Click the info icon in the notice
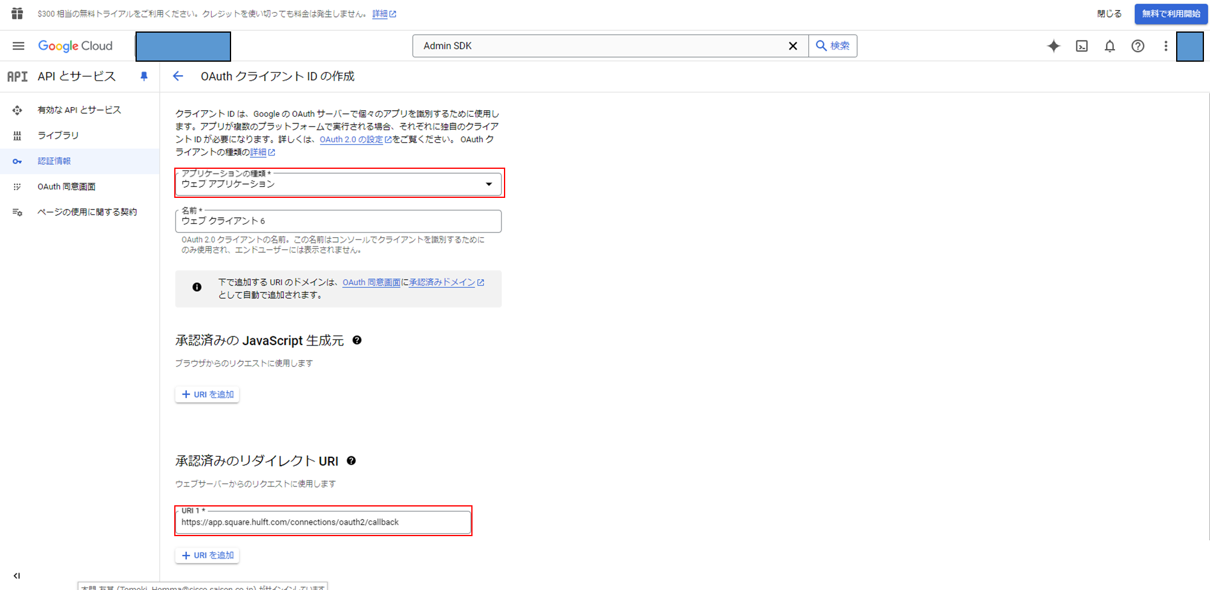The image size is (1210, 590). 197,287
